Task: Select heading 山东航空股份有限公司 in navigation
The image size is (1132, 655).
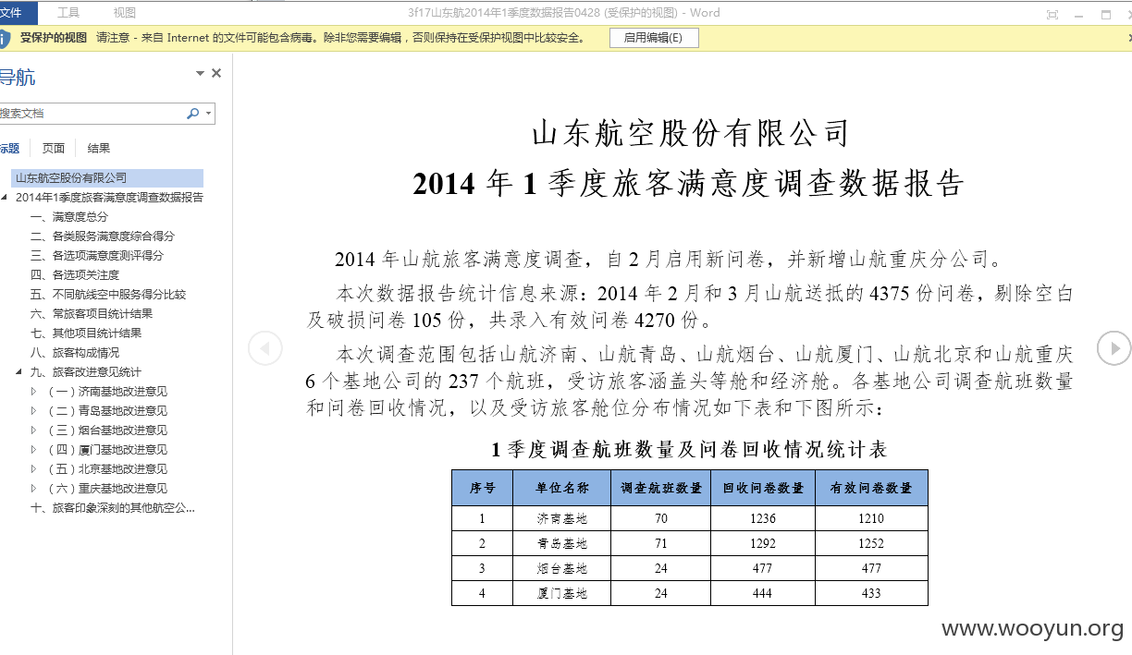Action: click(107, 178)
